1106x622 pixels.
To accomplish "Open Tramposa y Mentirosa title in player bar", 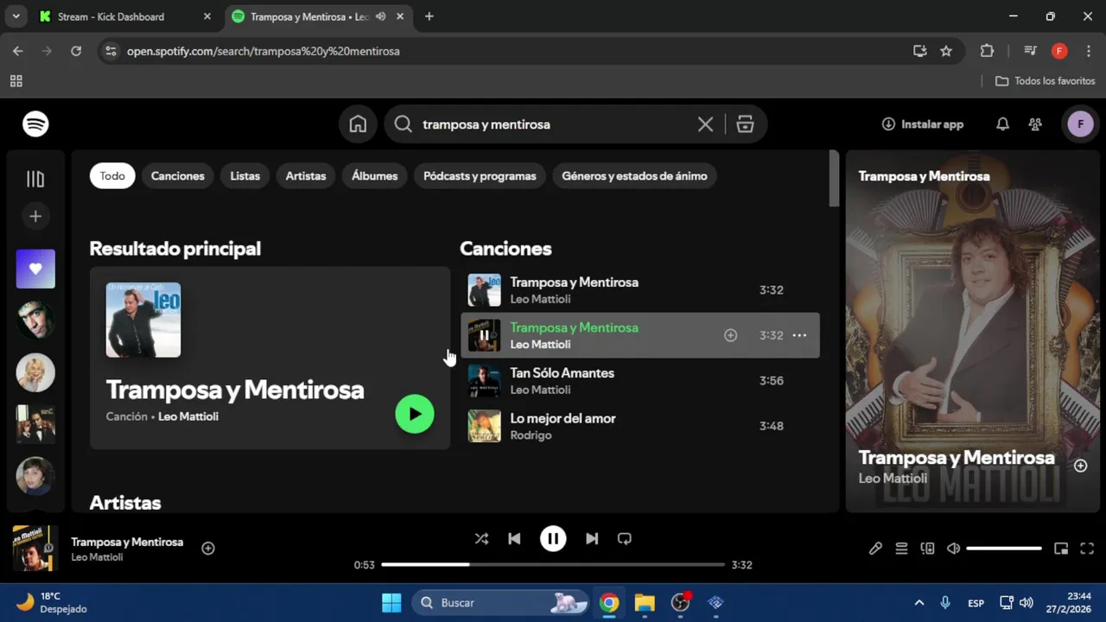I will (127, 542).
